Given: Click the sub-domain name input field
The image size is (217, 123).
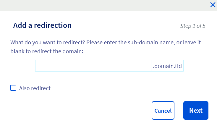Looking at the screenshot, I should [x=93, y=66].
